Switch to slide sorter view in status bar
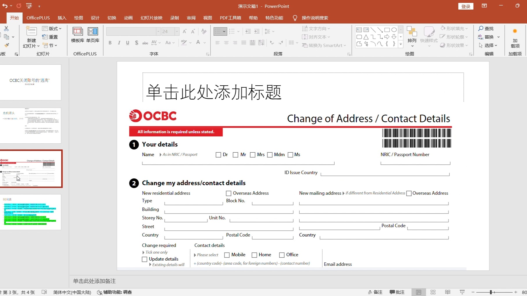Image resolution: width=527 pixels, height=296 pixels. pos(433,292)
